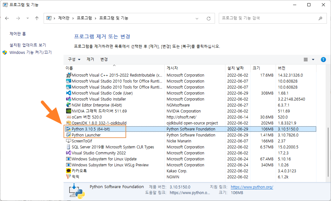Click the vertical scrollbar of the program list

[328, 152]
